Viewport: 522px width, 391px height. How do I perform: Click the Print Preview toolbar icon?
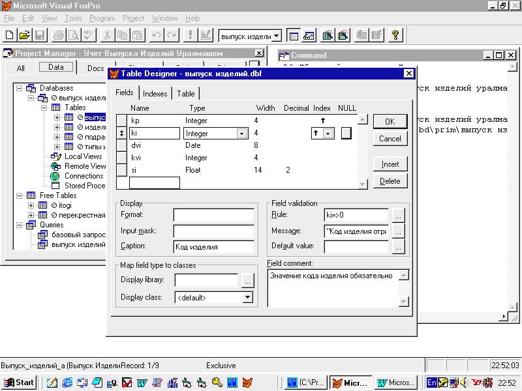74,35
